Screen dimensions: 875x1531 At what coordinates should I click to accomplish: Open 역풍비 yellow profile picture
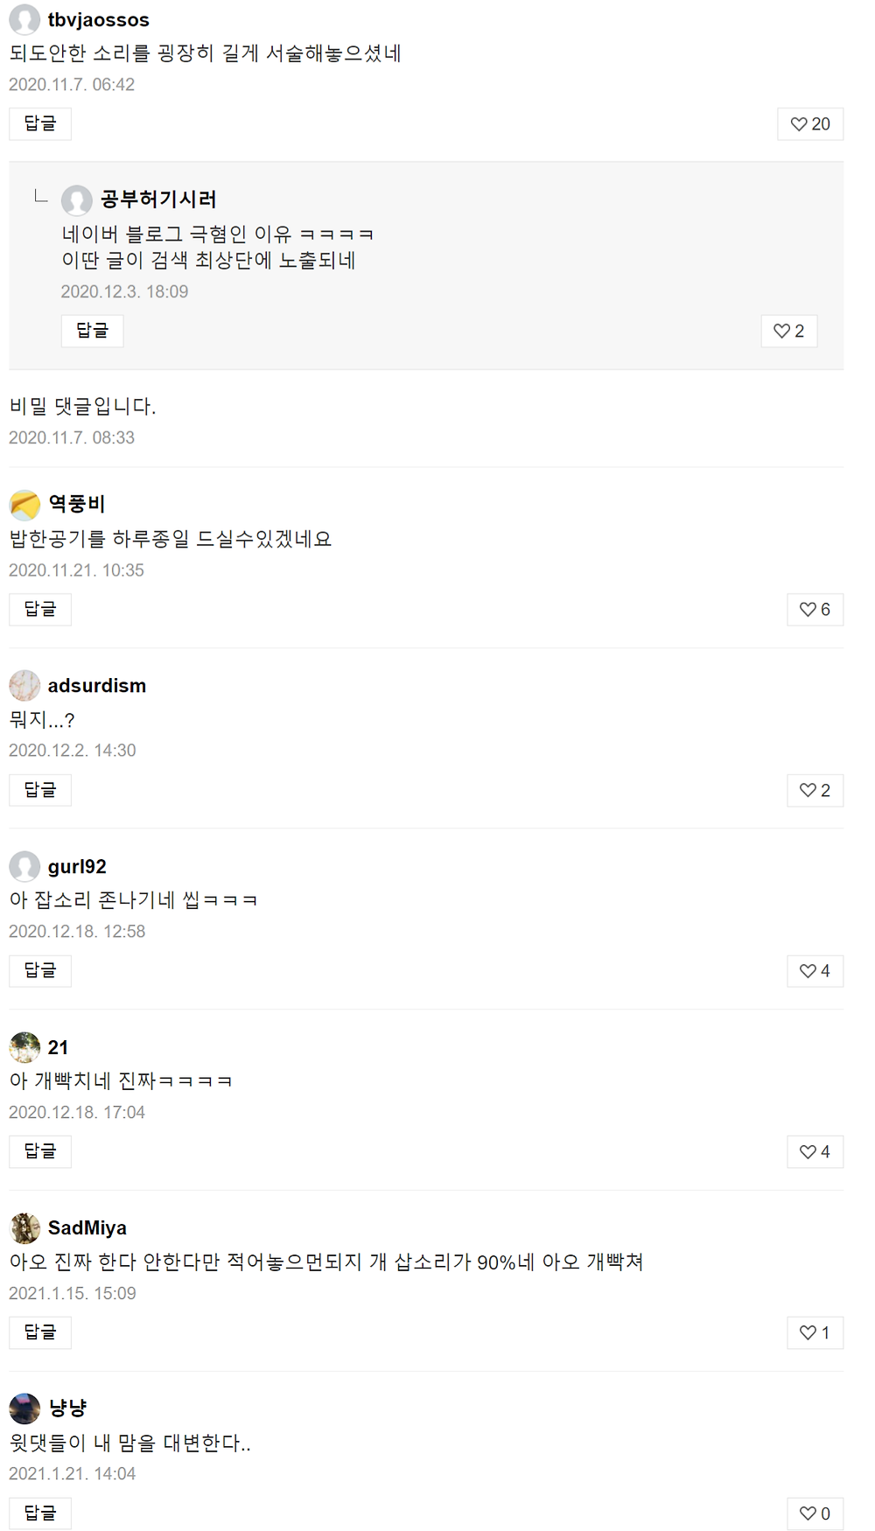[24, 505]
